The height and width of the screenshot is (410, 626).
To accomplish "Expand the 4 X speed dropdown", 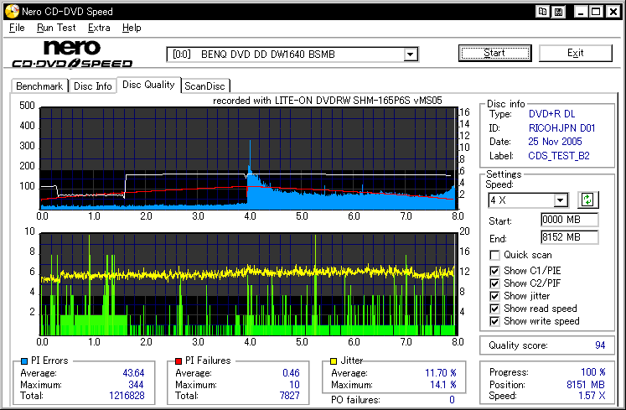I will [561, 200].
